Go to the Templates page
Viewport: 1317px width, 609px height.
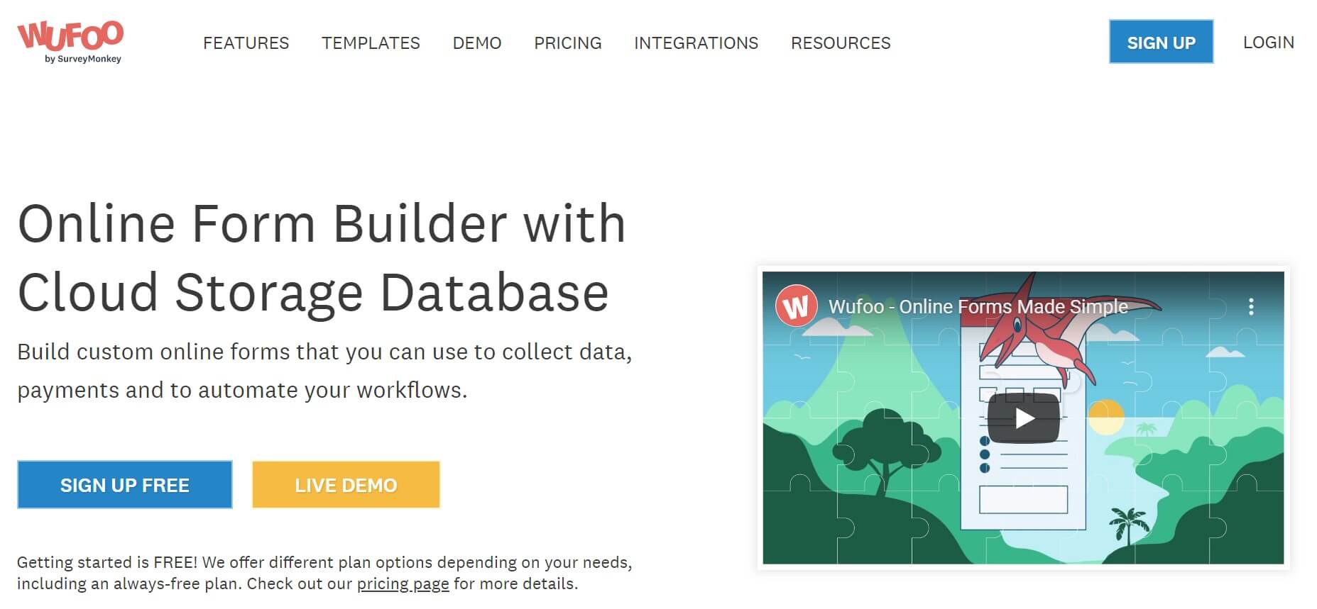tap(371, 43)
